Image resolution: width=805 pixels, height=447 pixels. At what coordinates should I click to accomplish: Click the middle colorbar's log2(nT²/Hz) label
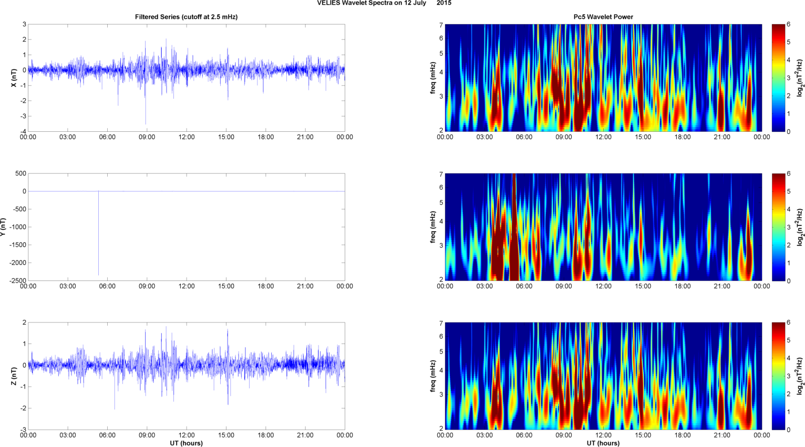800,227
